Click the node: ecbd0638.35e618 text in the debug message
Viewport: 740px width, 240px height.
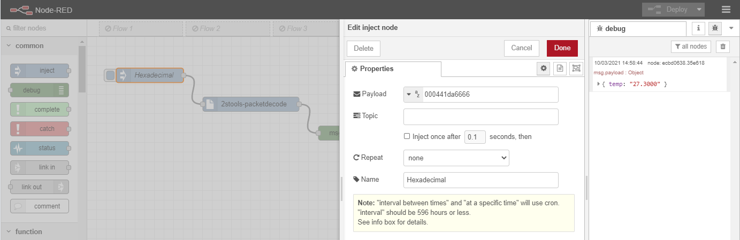click(x=676, y=63)
